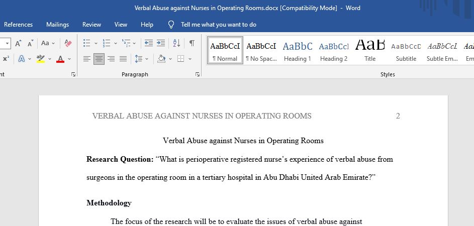Expand the bullet library dropdown arrow
Screen dimensions: 474x226
click(x=96, y=44)
